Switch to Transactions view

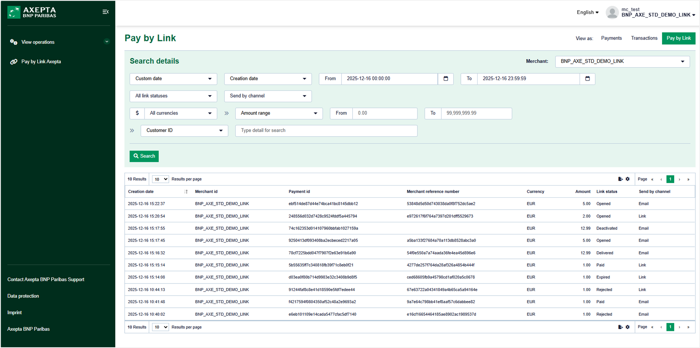[x=644, y=38]
